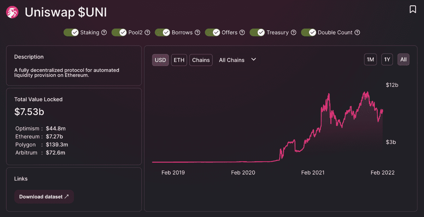This screenshot has width=424, height=217.
Task: Open help icon next to Staking
Action: pyautogui.click(x=104, y=32)
